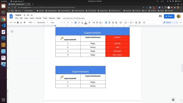Expand bulleted list style dropdown
This screenshot has height=103, width=183.
tap(134, 23)
